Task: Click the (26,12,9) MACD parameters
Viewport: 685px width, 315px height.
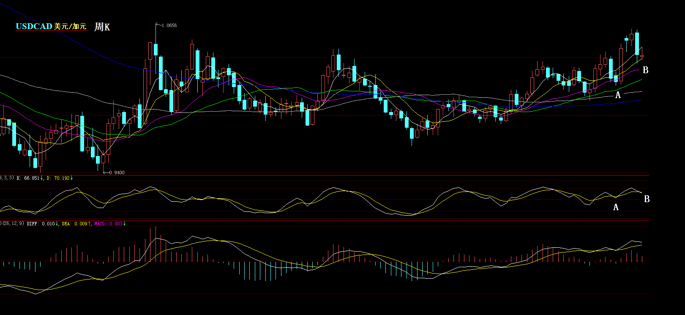Action: coord(13,223)
